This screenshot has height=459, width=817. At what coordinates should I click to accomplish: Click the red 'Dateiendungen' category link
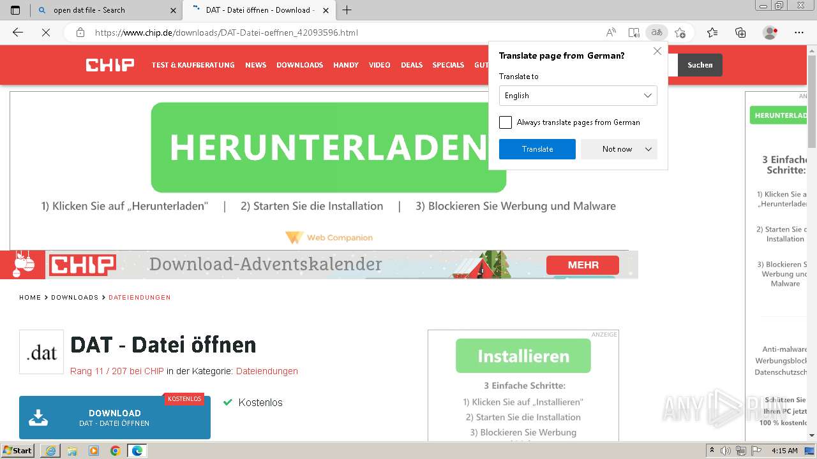[267, 371]
